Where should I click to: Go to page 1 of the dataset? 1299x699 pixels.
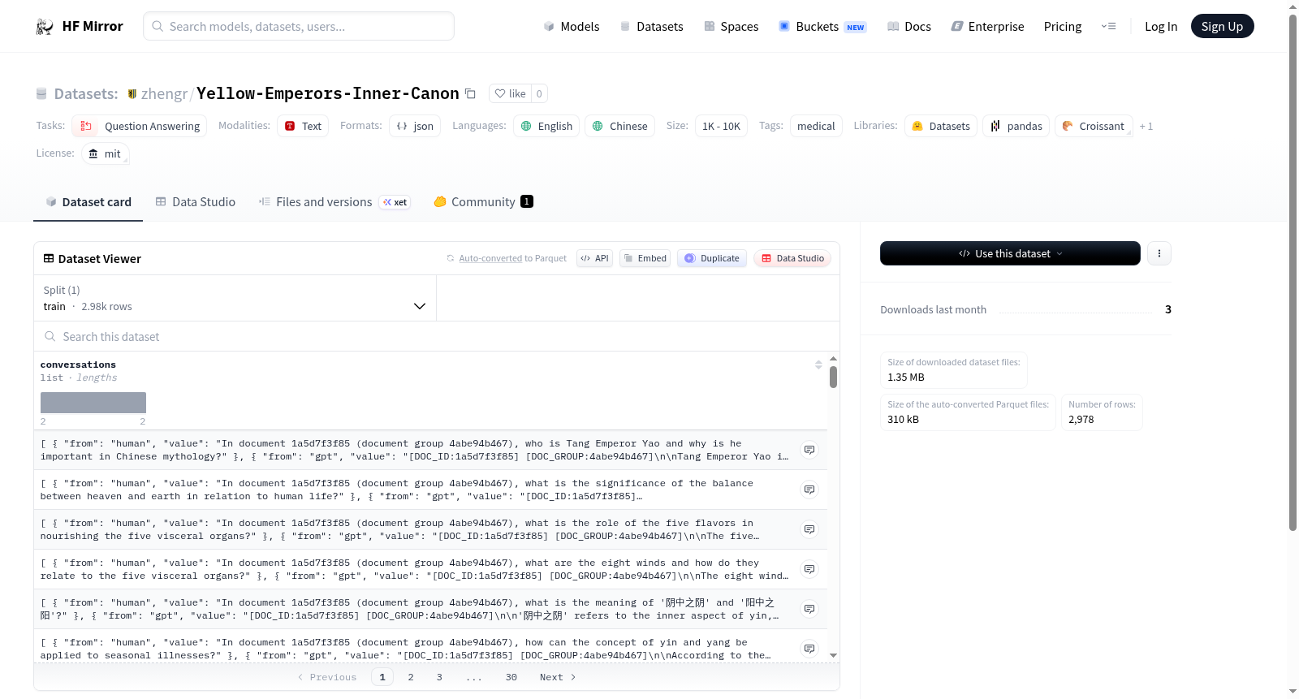tap(382, 677)
